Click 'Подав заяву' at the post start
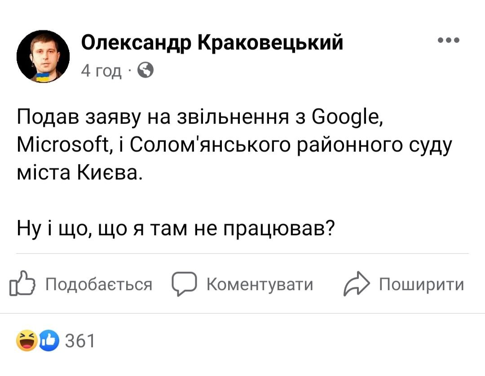 click(74, 119)
